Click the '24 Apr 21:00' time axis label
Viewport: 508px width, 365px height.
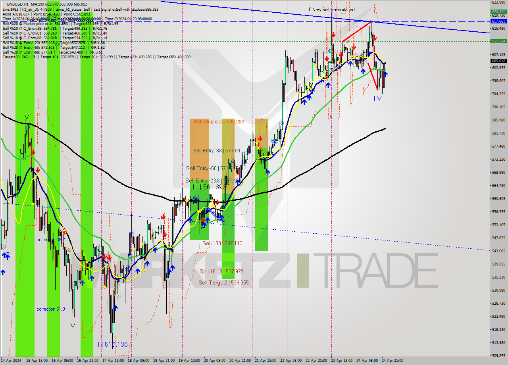coord(393,361)
